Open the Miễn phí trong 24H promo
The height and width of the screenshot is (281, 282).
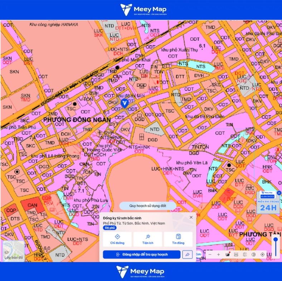pos(268,202)
